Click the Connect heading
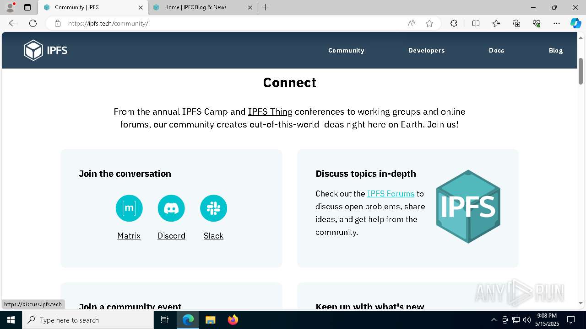This screenshot has height=329, width=586. tap(289, 83)
